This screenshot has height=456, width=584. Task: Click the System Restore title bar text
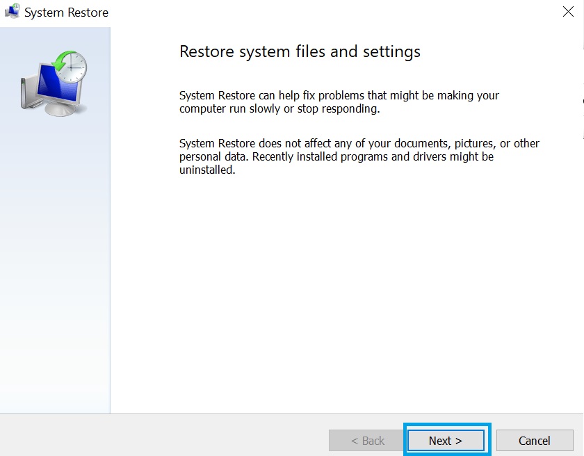[x=67, y=12]
